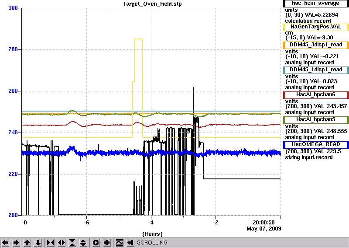Select the HacAi_hpchan5 curve label

coord(315,120)
